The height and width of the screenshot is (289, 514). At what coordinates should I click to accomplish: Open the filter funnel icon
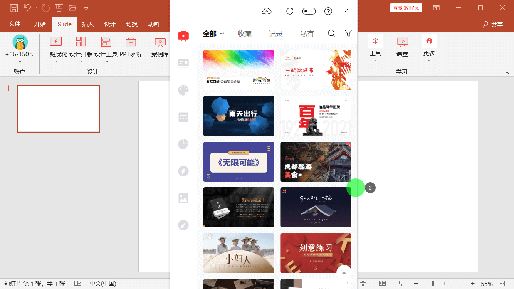(x=348, y=34)
